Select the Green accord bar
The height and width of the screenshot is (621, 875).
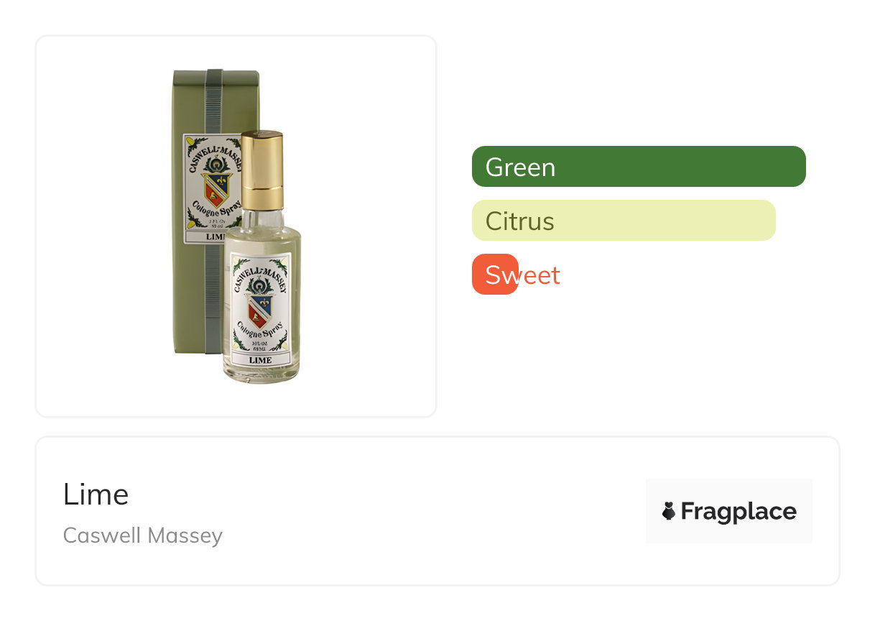[x=639, y=167]
